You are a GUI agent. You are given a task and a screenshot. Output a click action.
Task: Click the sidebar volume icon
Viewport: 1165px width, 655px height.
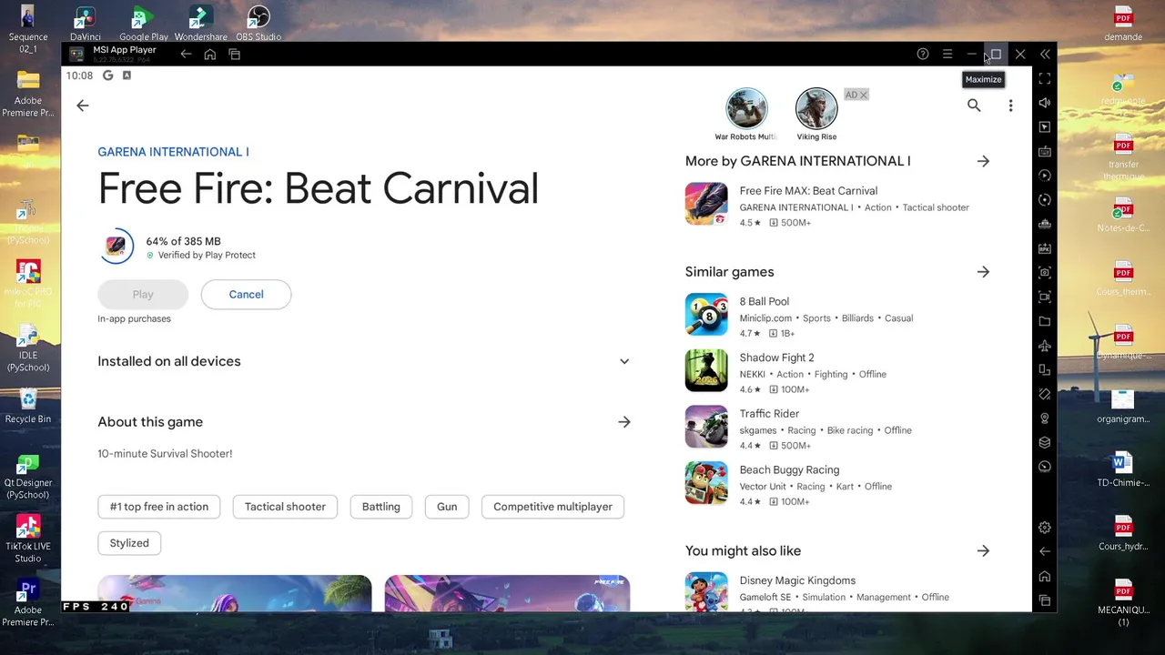pos(1045,103)
